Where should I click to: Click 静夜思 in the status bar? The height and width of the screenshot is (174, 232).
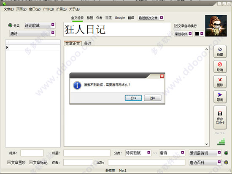click(x=110, y=171)
